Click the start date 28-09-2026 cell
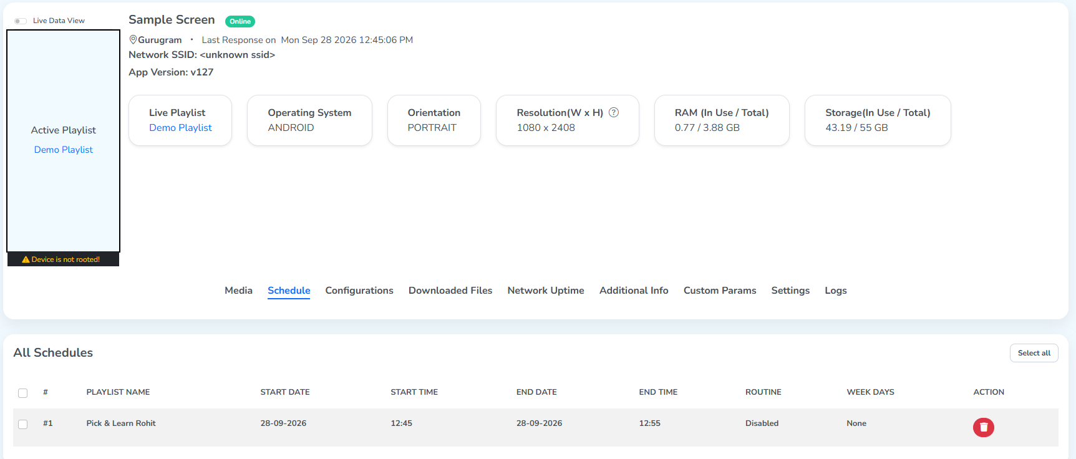The height and width of the screenshot is (459, 1076). [x=283, y=423]
